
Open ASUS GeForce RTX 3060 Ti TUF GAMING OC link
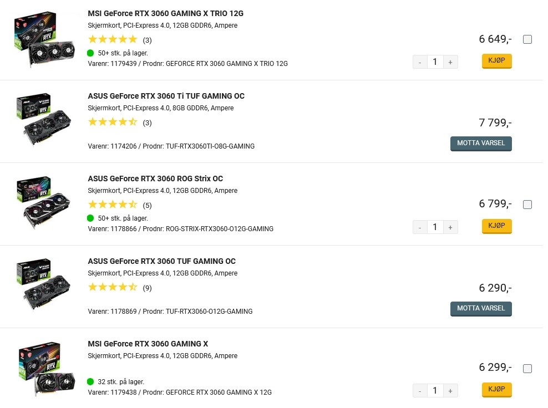pos(166,96)
